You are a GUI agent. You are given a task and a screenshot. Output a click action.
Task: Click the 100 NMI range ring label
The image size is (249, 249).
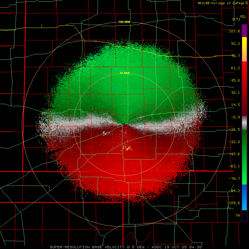124,22
